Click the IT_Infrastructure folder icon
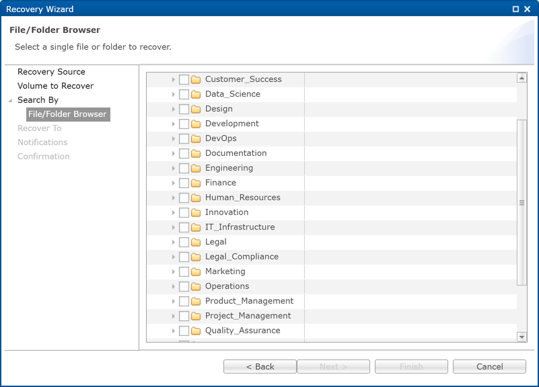Screen dimensions: 539x387 196,227
